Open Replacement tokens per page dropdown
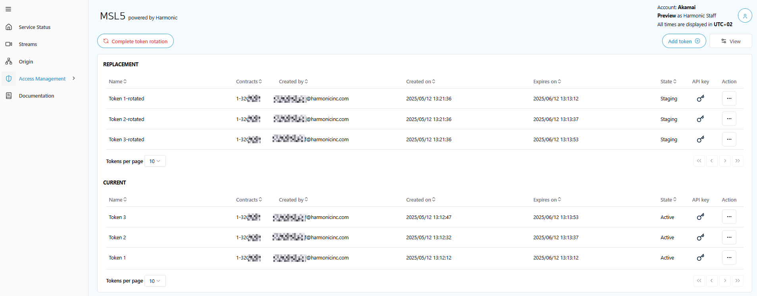 (155, 161)
